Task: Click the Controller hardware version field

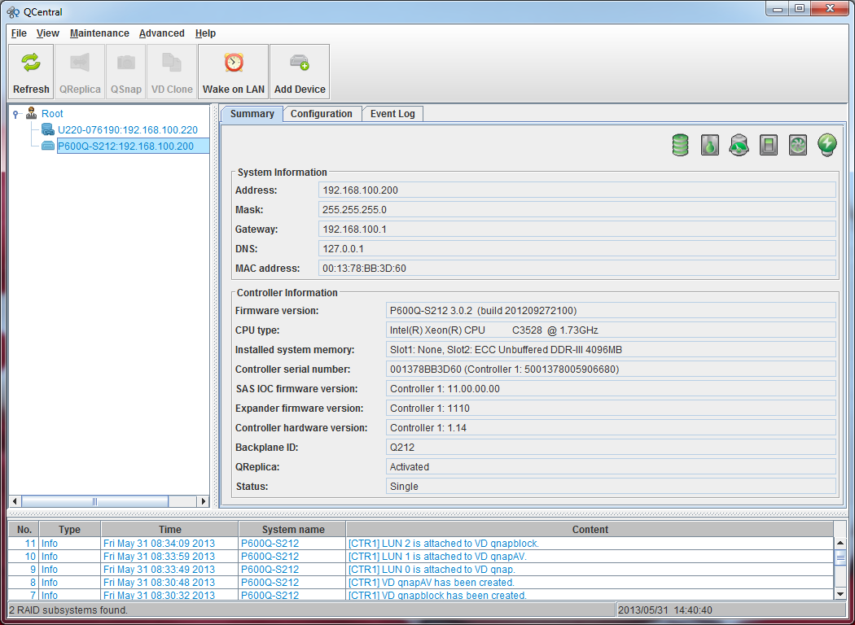Action: point(611,428)
